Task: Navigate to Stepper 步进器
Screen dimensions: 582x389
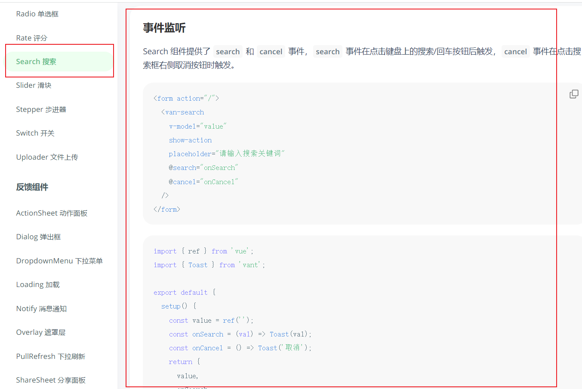Action: 41,109
